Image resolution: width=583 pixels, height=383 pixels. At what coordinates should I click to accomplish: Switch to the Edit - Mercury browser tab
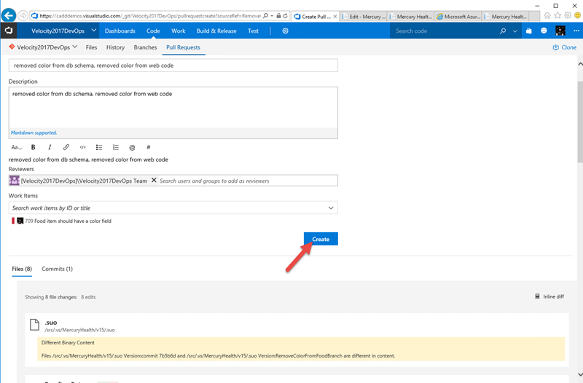(x=364, y=16)
